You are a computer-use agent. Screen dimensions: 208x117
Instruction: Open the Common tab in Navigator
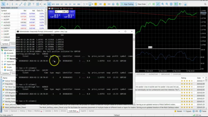tap(6, 73)
